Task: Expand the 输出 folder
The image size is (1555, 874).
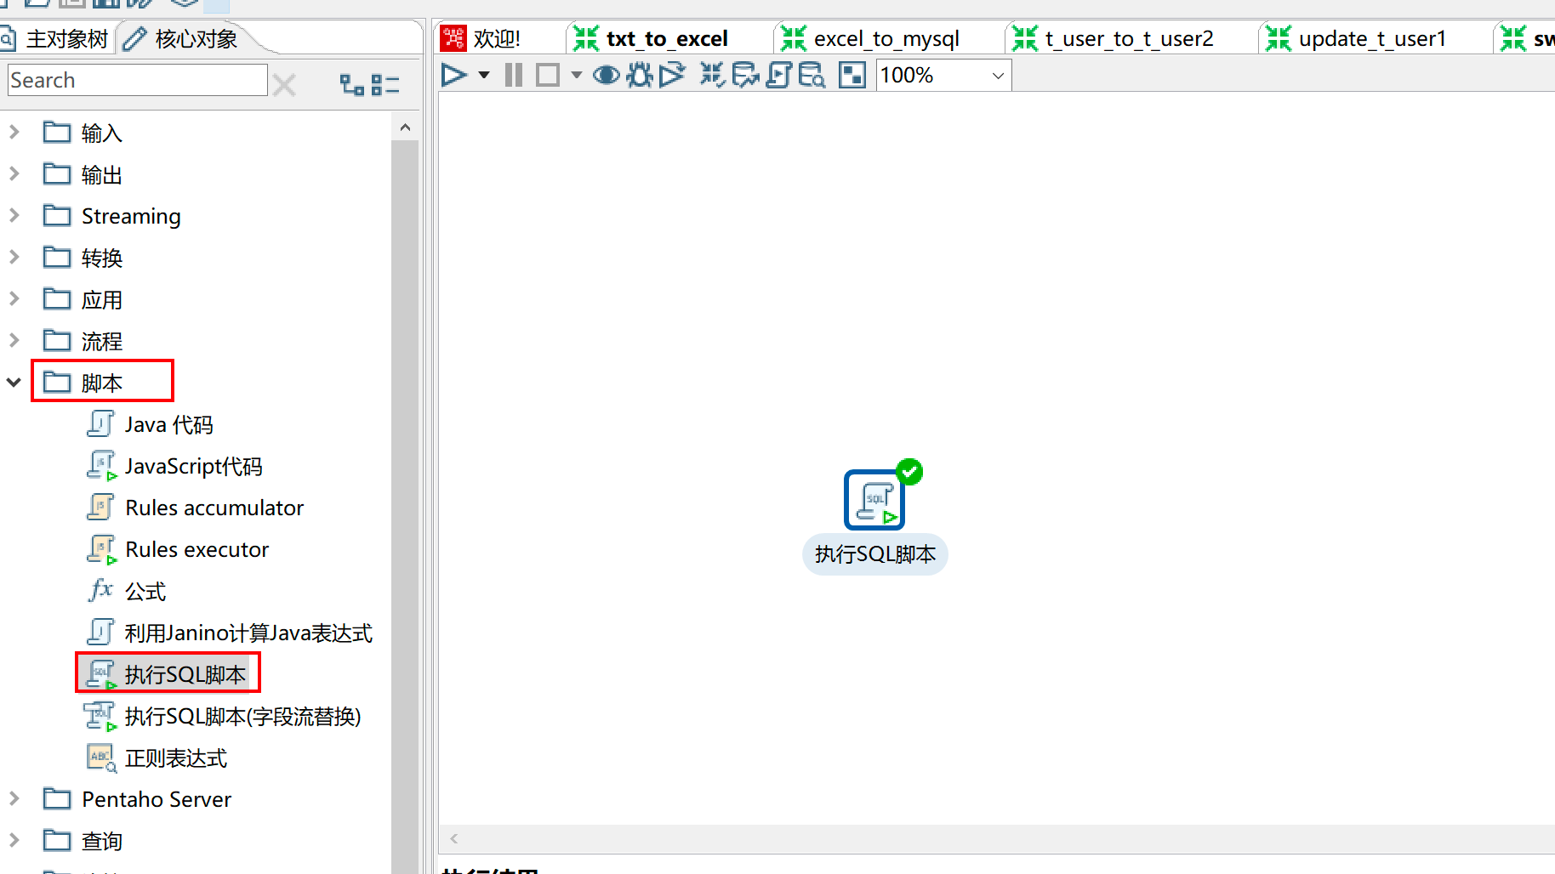Action: pos(14,174)
